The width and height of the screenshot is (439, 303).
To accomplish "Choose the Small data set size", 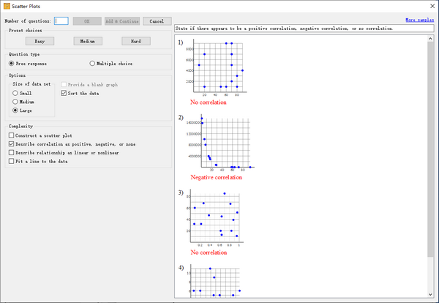I will (16, 93).
